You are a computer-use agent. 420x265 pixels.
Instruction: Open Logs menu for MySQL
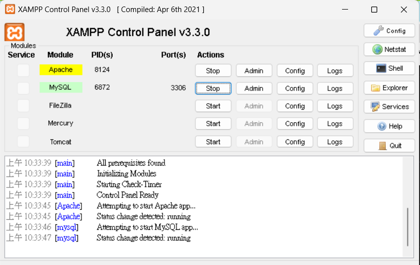coord(335,89)
